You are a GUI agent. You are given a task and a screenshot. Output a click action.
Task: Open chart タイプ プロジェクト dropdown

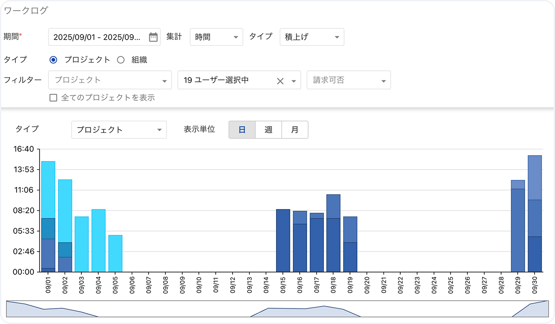(x=119, y=130)
